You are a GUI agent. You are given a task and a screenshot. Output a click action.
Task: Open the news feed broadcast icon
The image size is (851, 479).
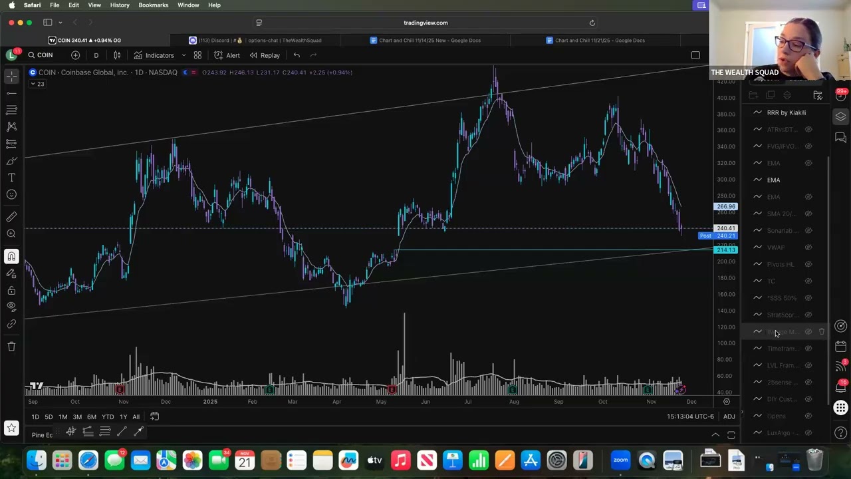coord(841,367)
